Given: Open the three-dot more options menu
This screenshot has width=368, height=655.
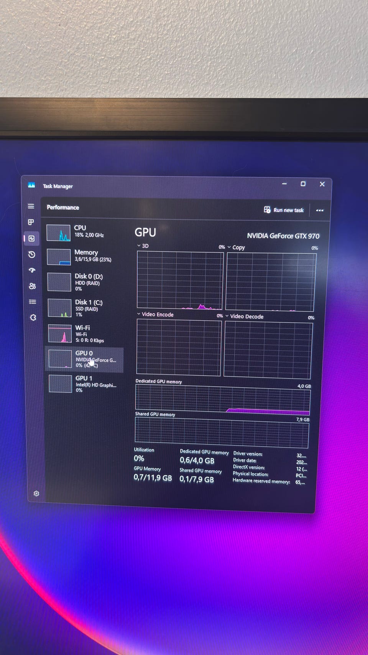Looking at the screenshot, I should [x=320, y=210].
